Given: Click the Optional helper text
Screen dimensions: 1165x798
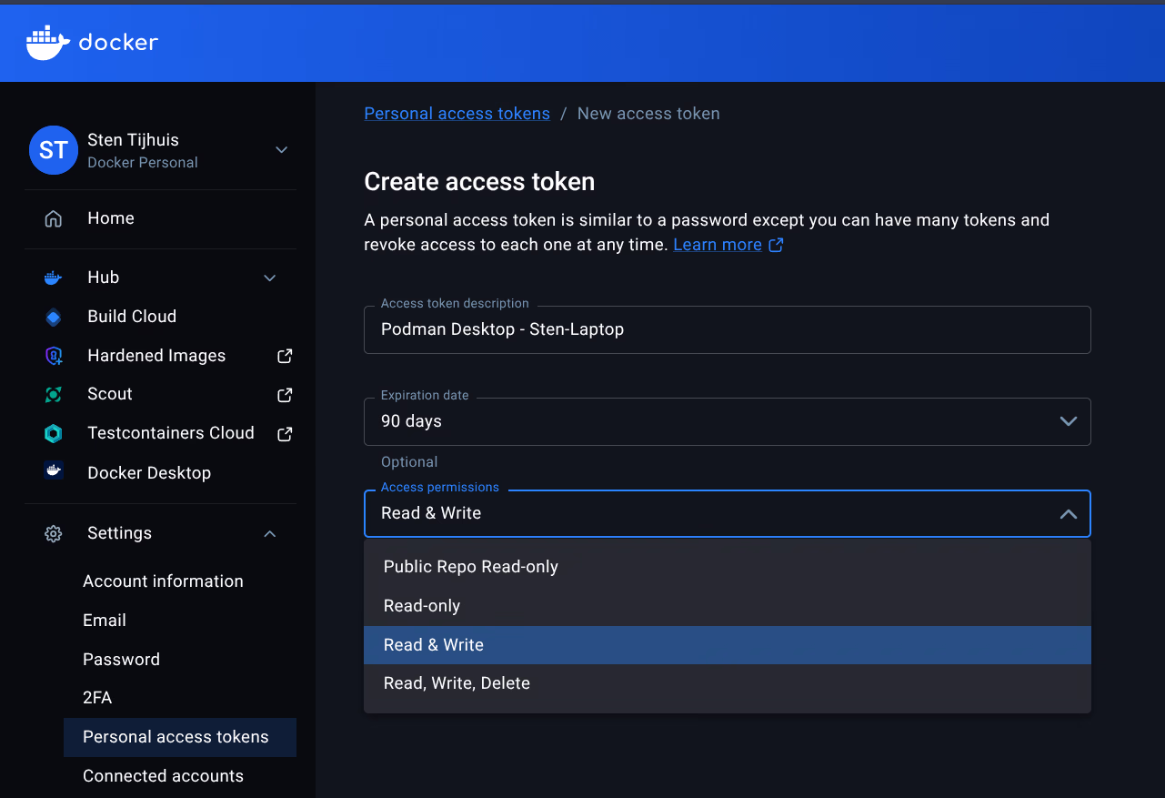Looking at the screenshot, I should click(409, 462).
